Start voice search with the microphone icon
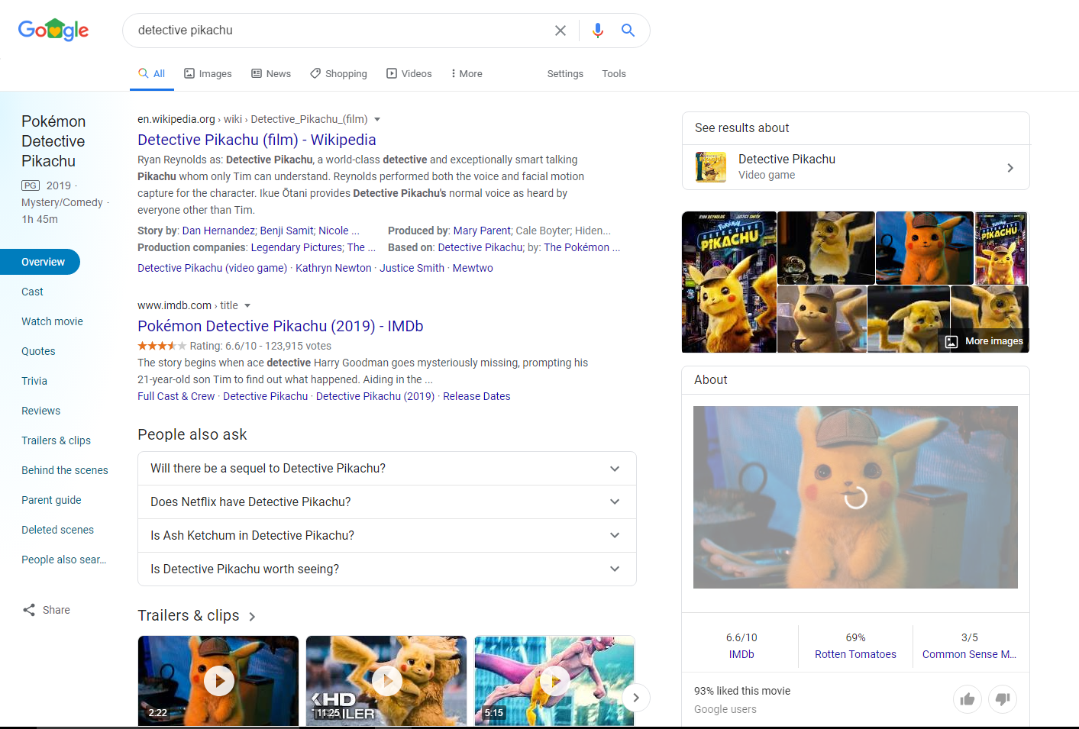This screenshot has height=729, width=1079. tap(598, 31)
